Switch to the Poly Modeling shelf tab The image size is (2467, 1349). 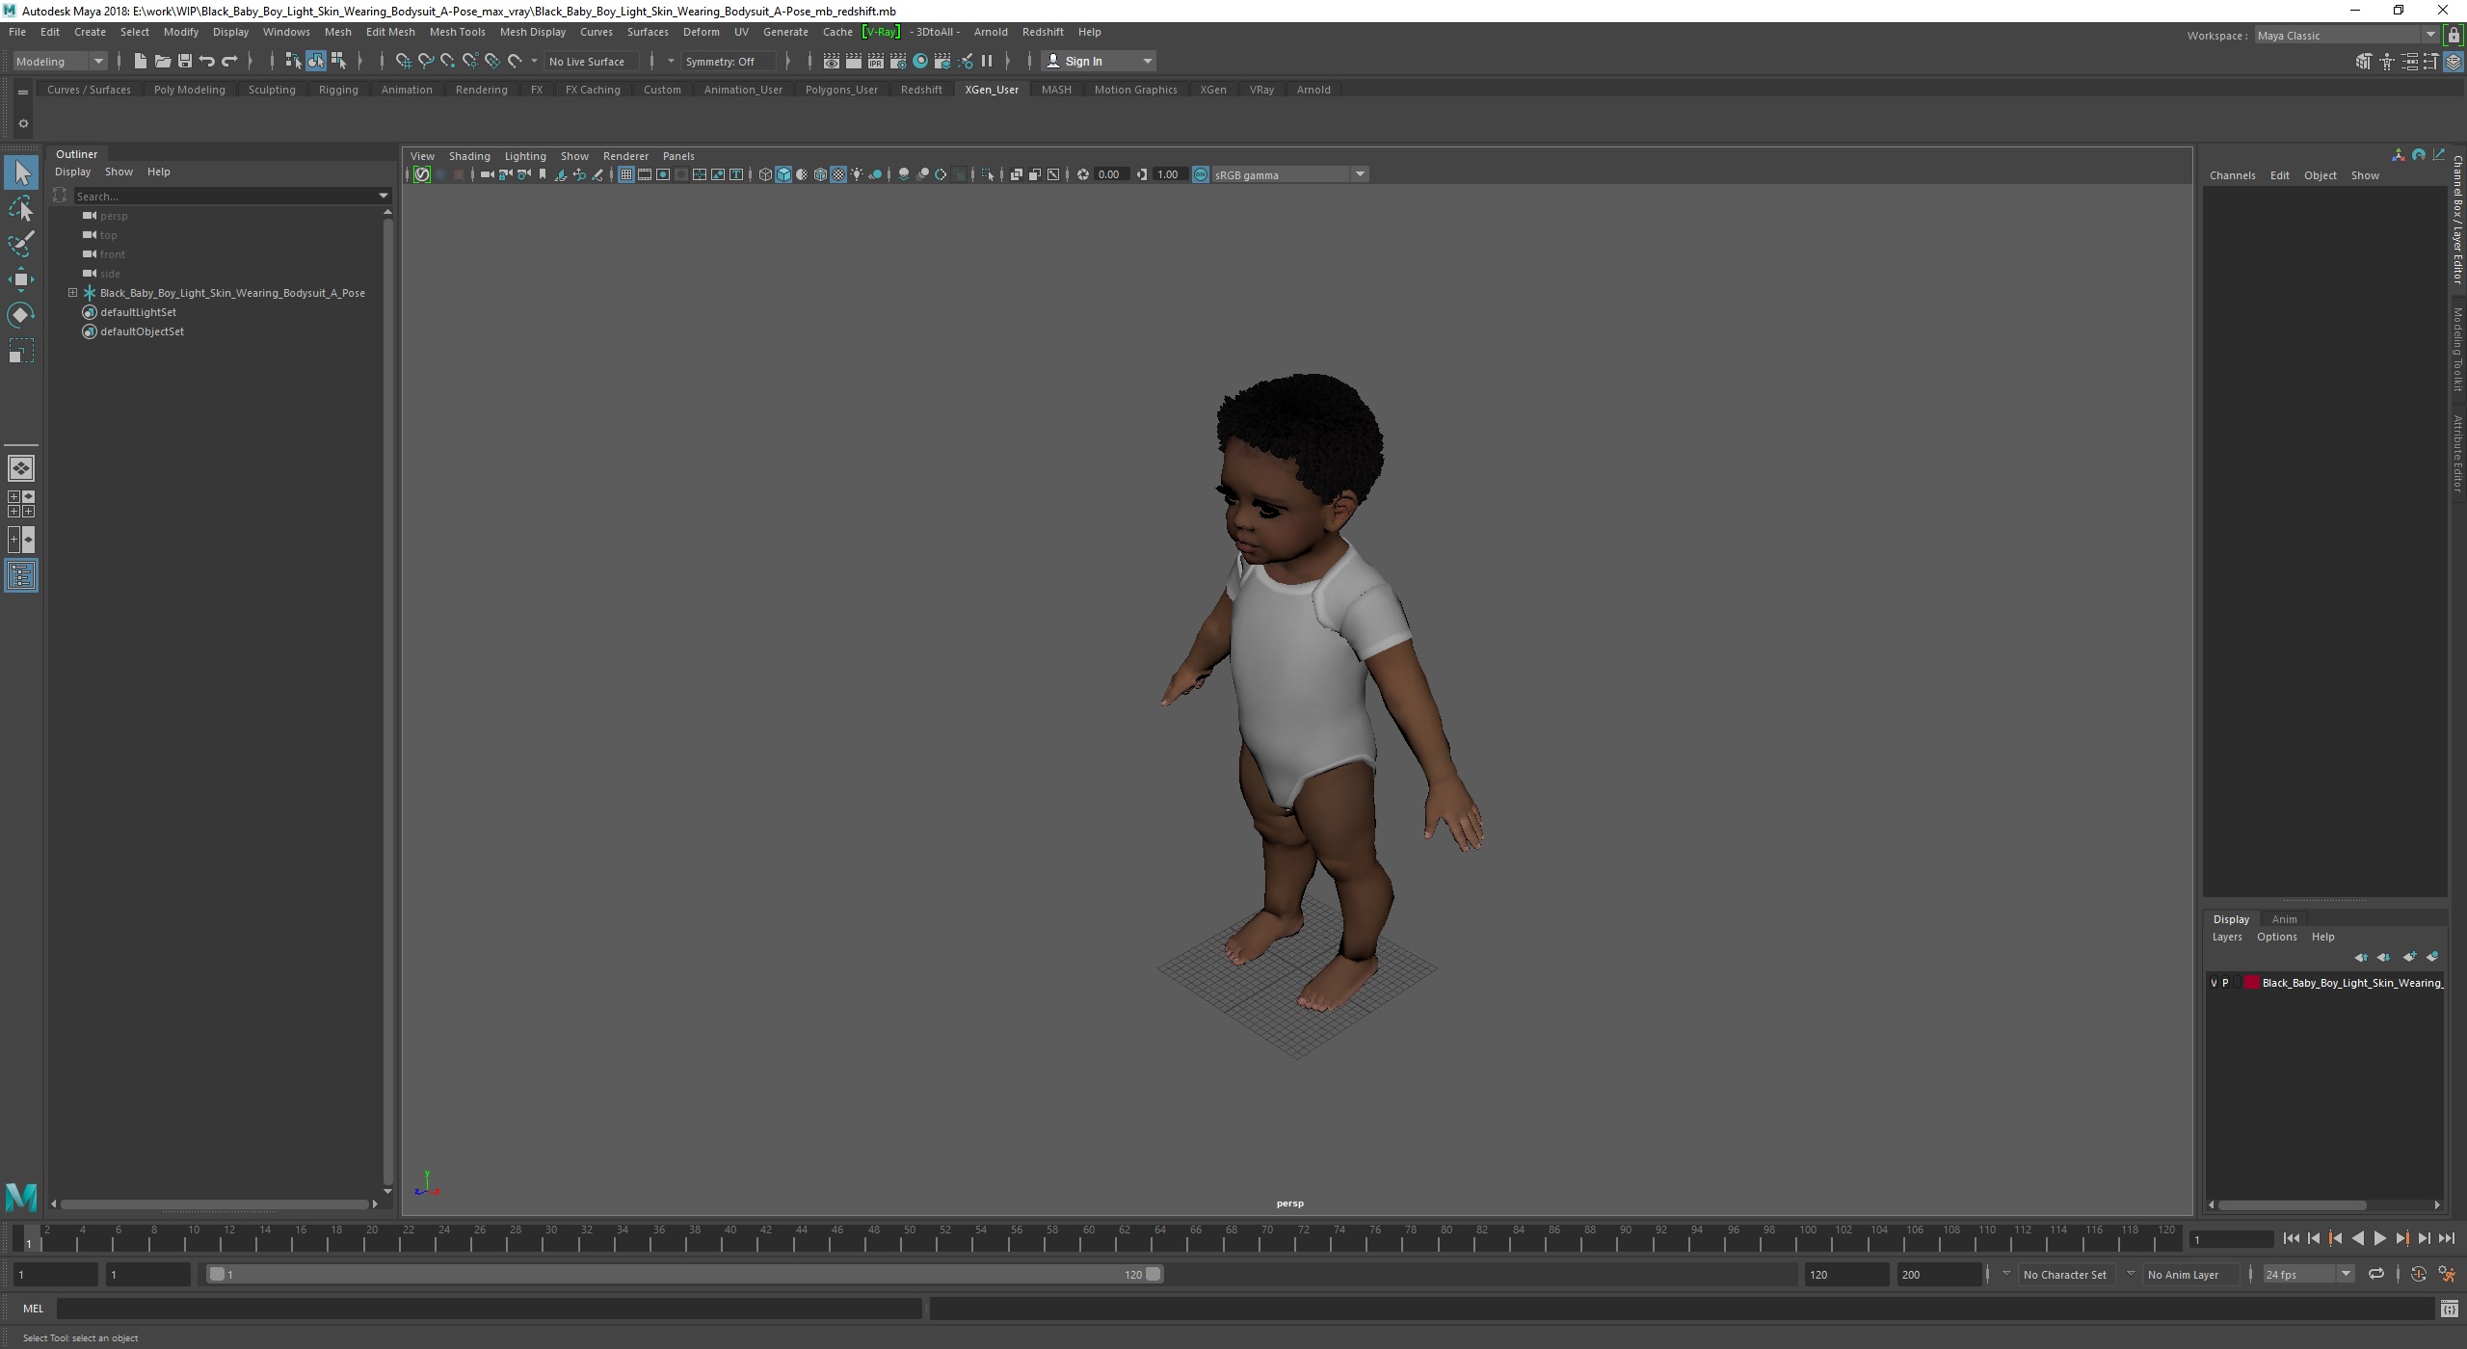pyautogui.click(x=190, y=90)
